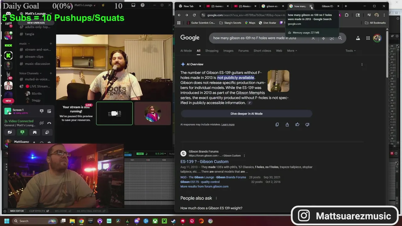402x226 pixels.
Task: Open Search Labs flask icon
Action: coord(358,38)
